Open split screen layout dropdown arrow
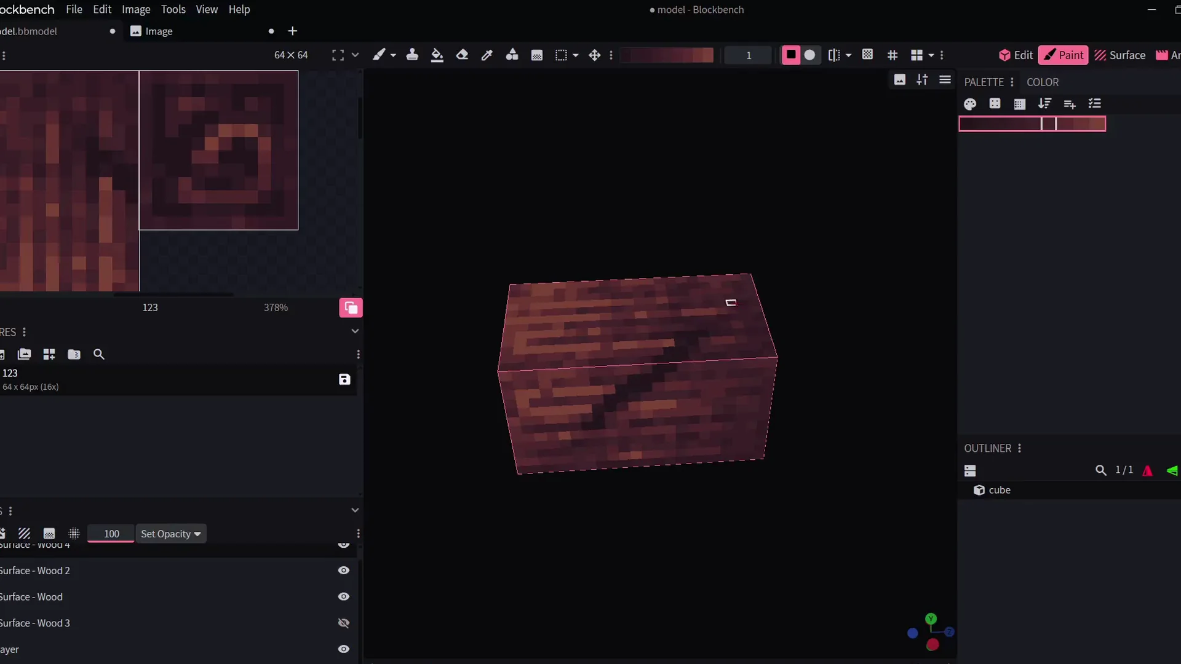 point(931,55)
